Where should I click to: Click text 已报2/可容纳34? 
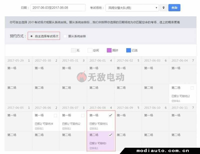44,124
